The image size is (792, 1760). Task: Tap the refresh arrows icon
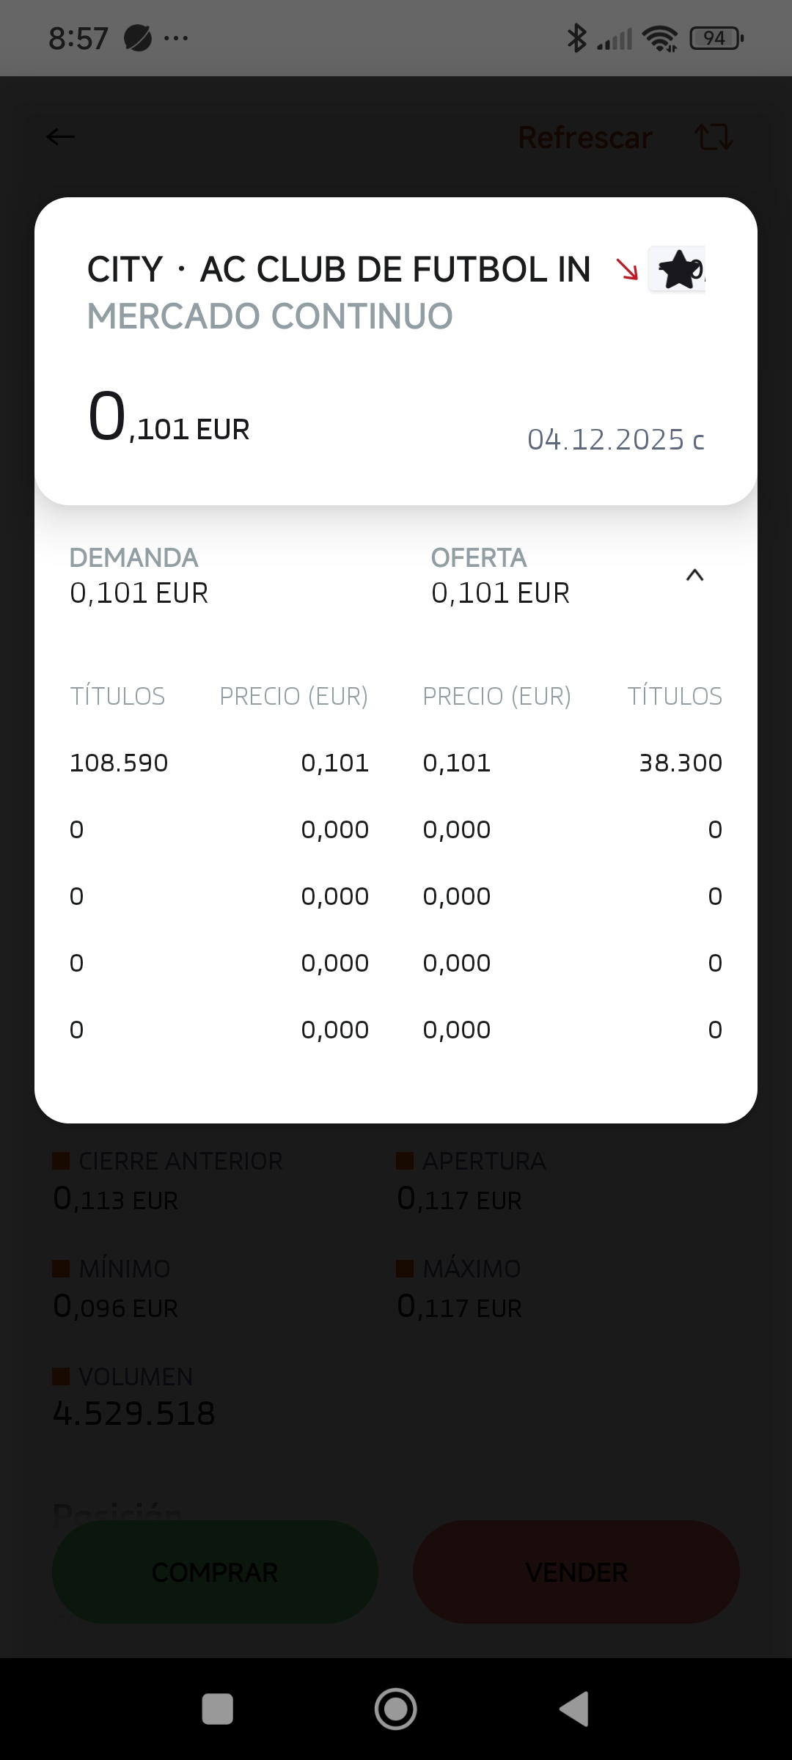click(x=714, y=136)
